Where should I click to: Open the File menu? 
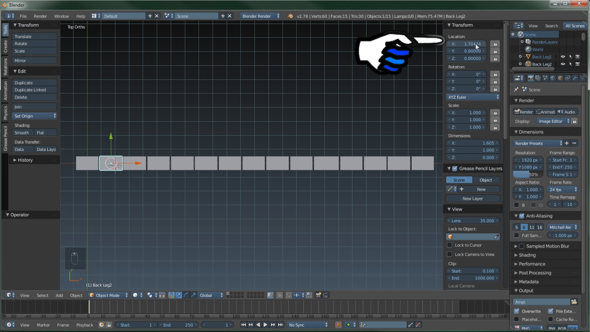tap(23, 16)
